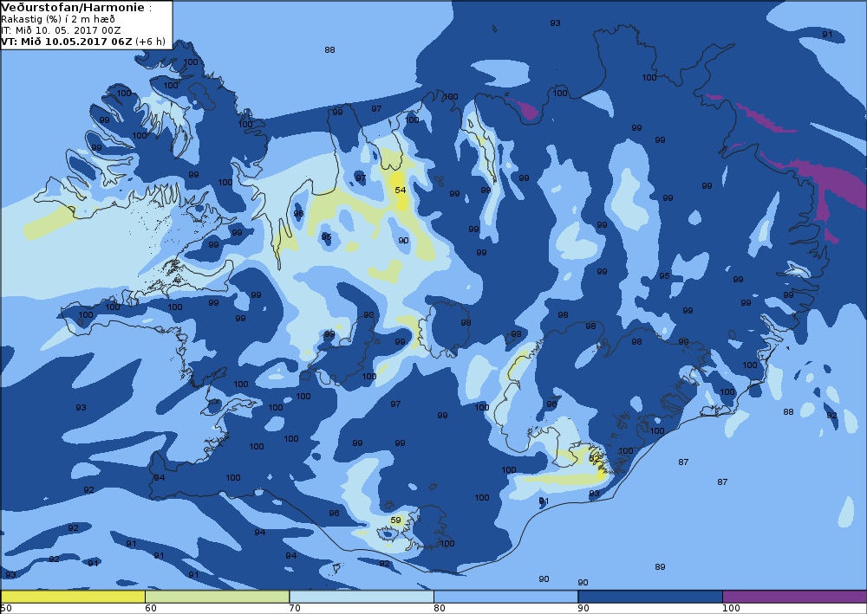
Task: Click the legend scale label 80
Action: (440, 609)
